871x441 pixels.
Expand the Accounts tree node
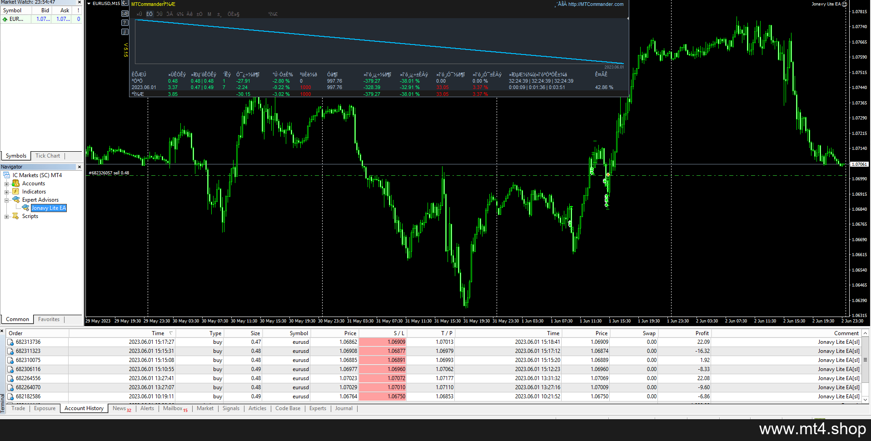pyautogui.click(x=7, y=183)
